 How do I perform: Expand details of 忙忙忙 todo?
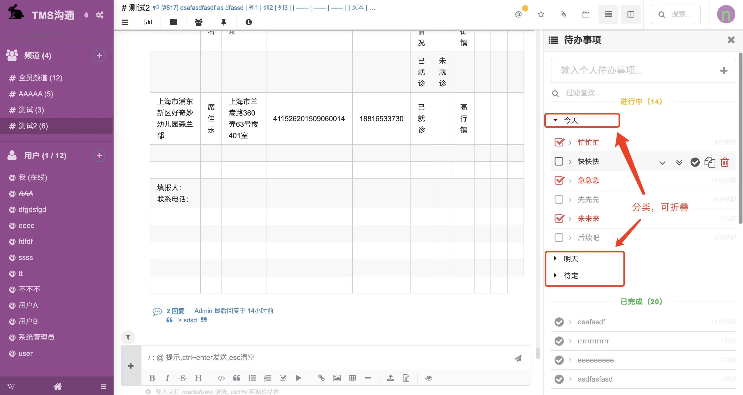tap(570, 142)
